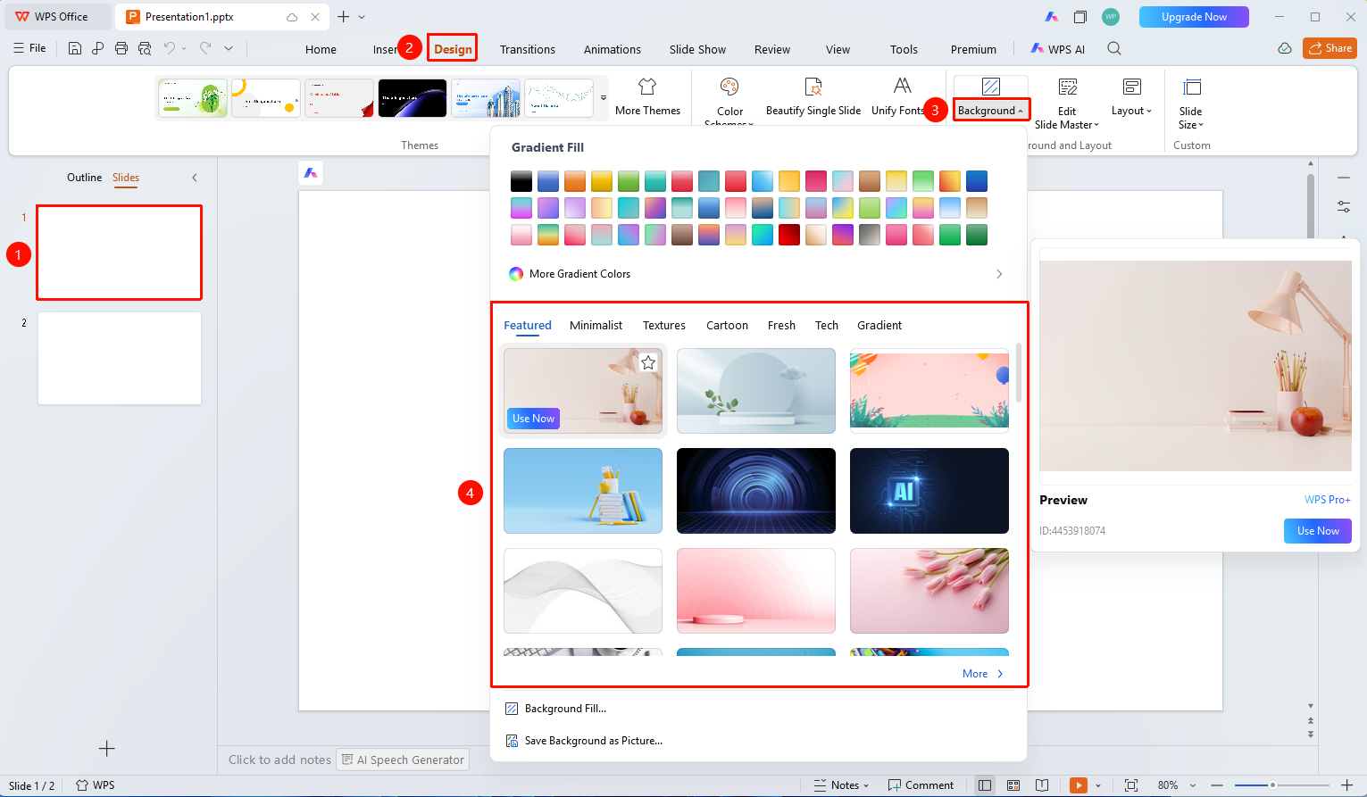Toggle Notes pane in the status bar
Screen dimensions: 1367x797
(840, 785)
